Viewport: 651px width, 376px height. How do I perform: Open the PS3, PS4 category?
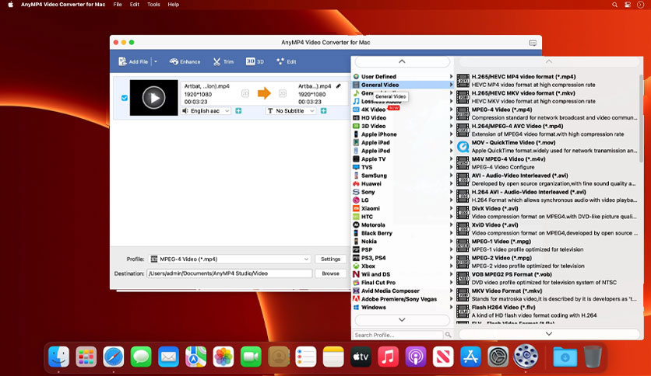(x=403, y=258)
